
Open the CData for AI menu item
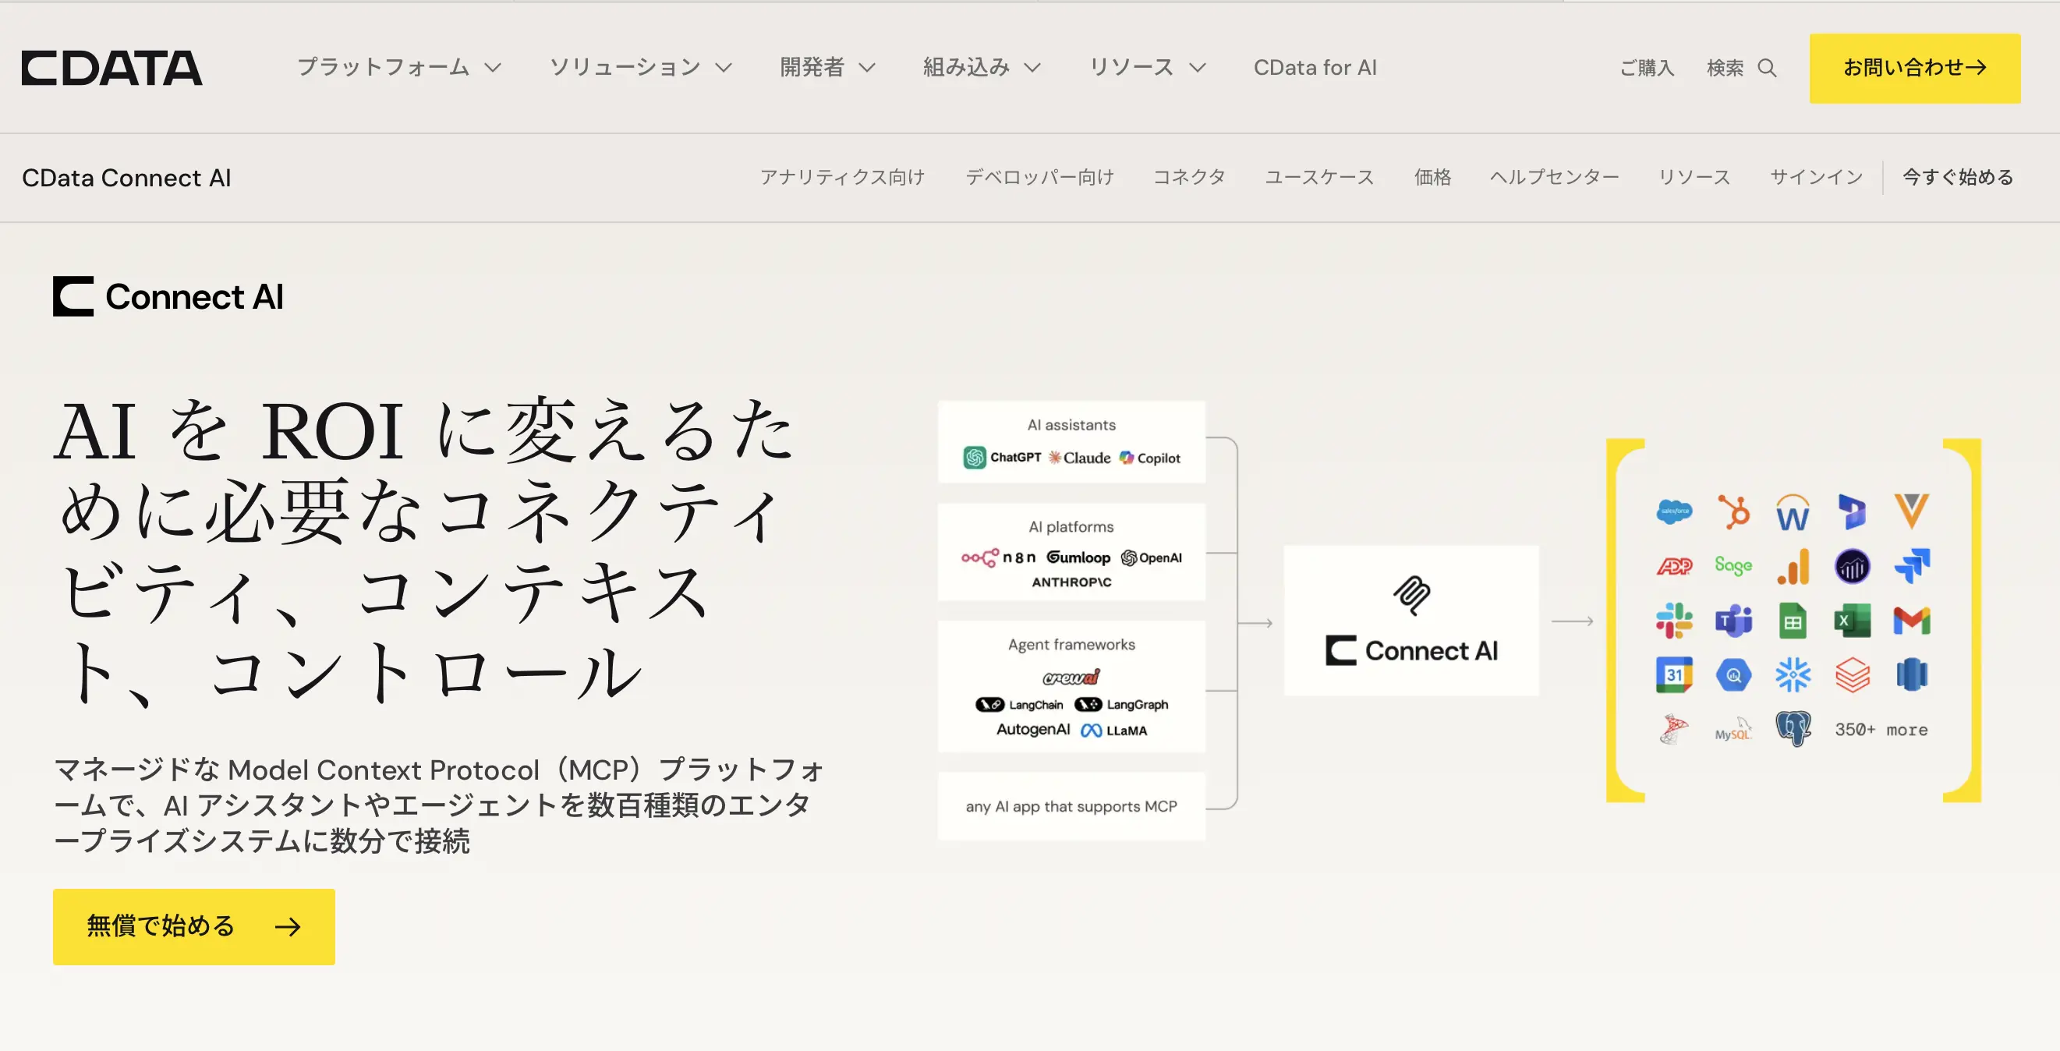tap(1315, 68)
